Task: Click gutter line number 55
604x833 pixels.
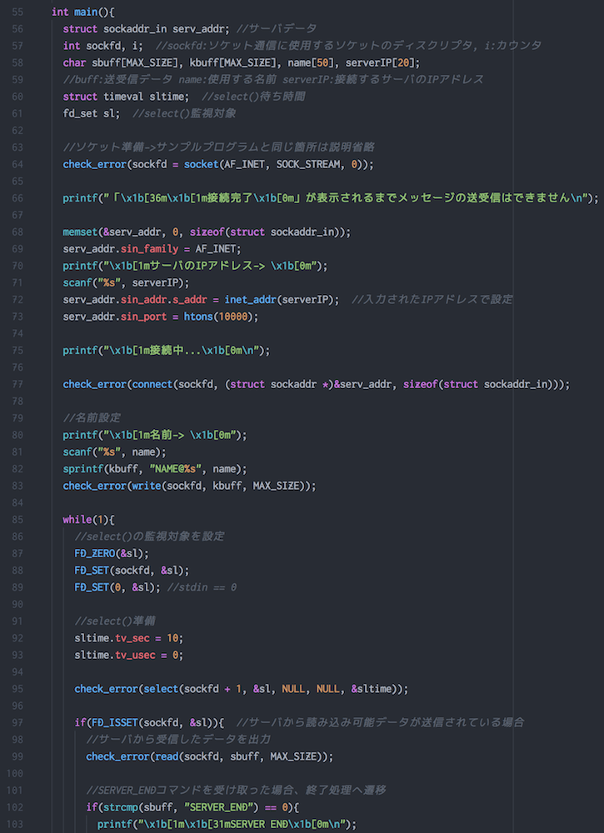Action: 17,12
